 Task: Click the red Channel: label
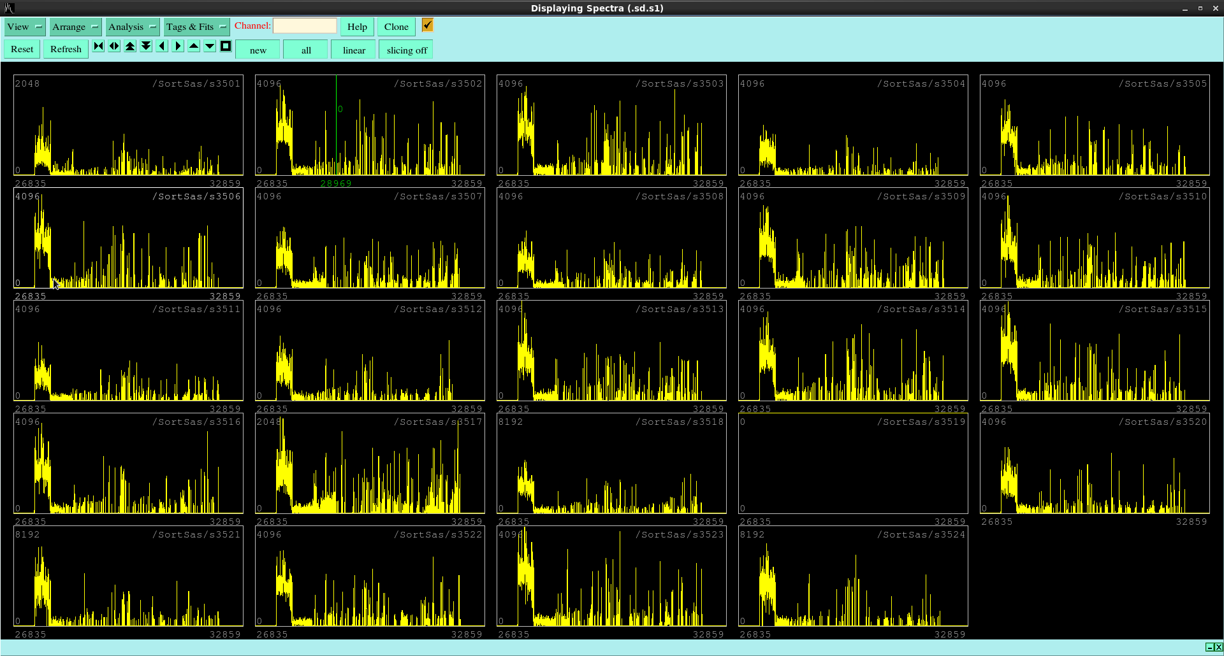click(x=252, y=25)
